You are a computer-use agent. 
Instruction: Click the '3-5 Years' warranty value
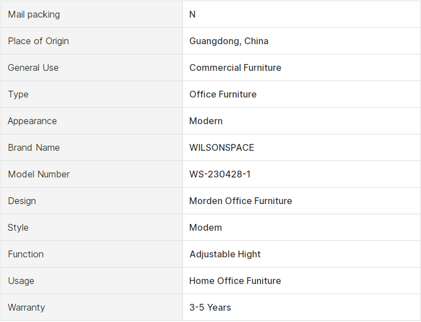coord(210,307)
